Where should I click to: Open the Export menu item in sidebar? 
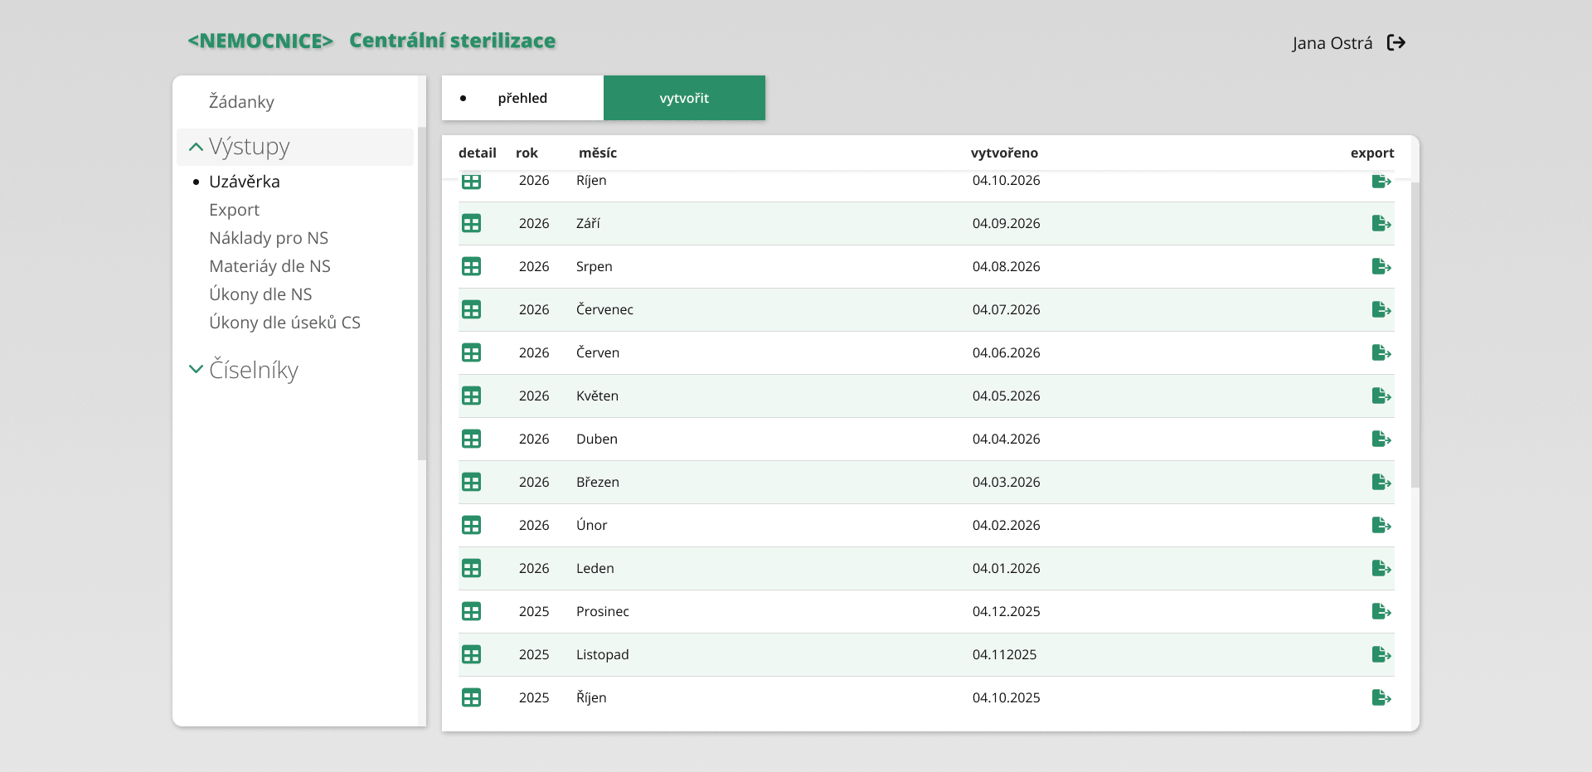234,210
